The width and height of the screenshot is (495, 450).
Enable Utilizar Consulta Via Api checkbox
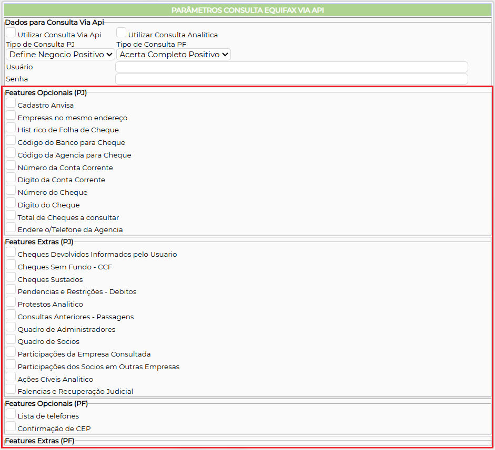coord(11,33)
